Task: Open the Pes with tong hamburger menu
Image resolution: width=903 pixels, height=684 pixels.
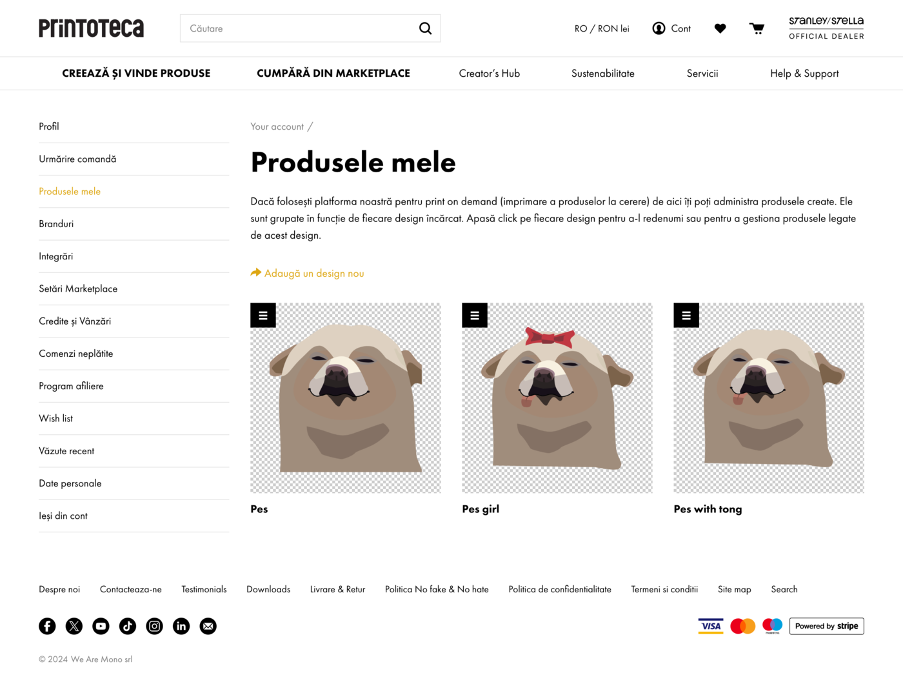Action: point(686,316)
